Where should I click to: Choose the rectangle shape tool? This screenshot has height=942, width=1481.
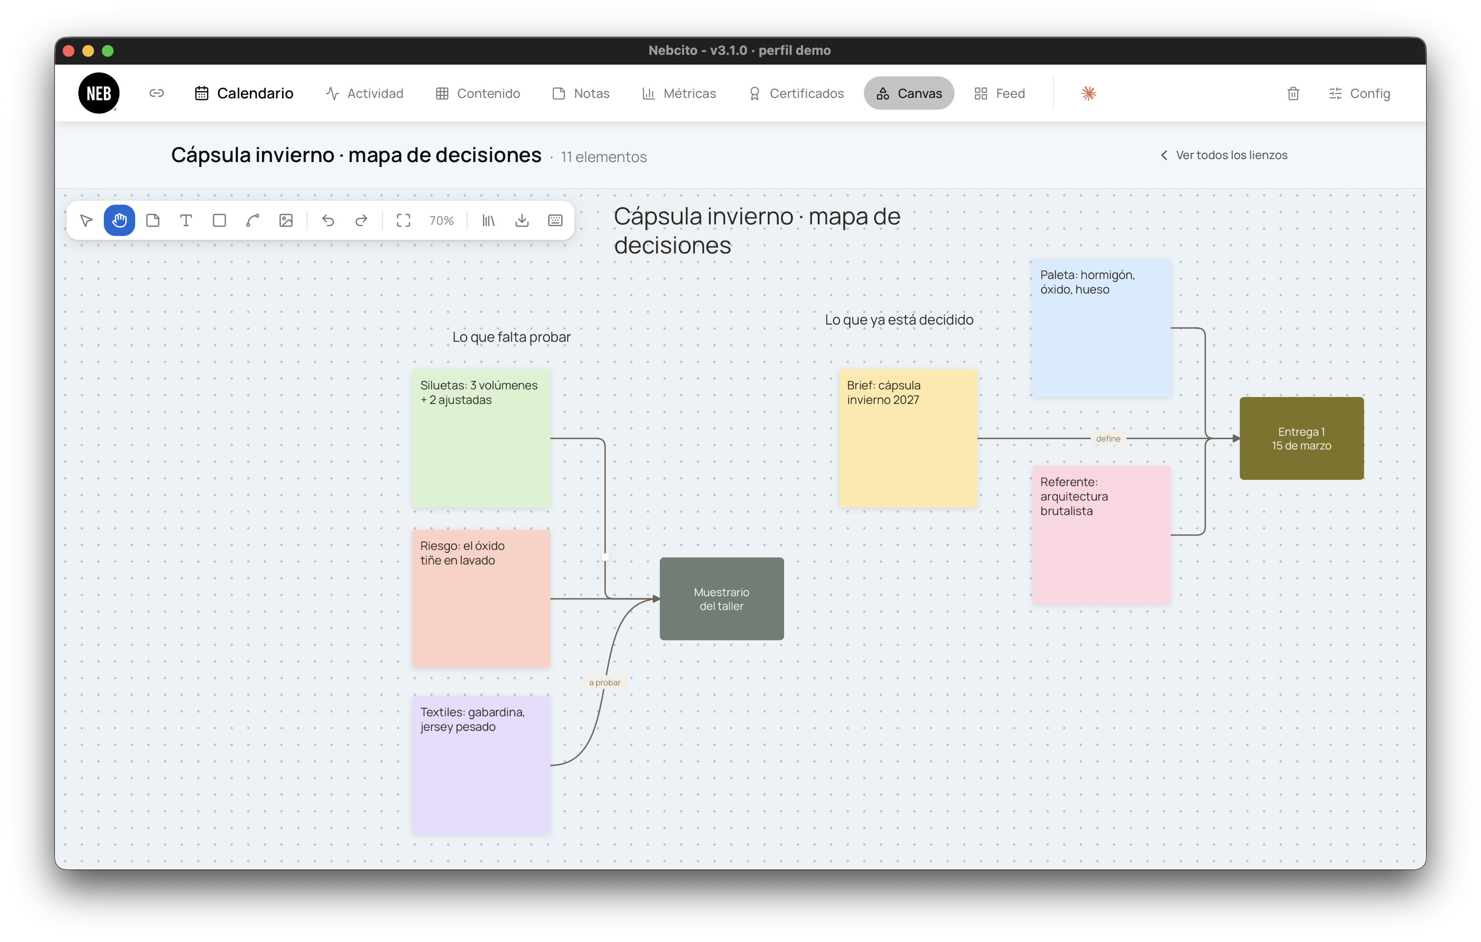219,220
